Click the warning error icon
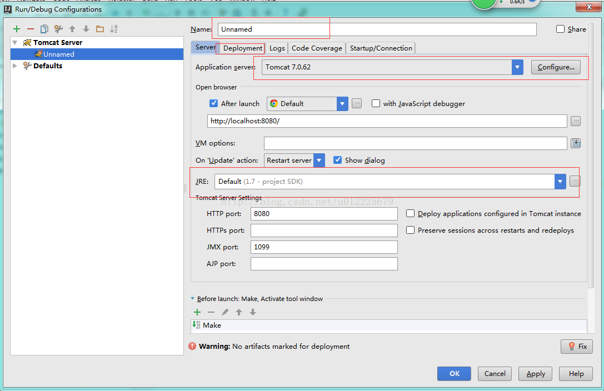Image resolution: width=604 pixels, height=391 pixels. (x=192, y=346)
